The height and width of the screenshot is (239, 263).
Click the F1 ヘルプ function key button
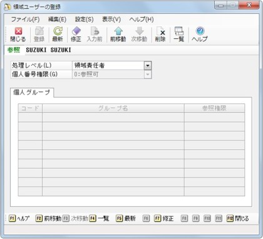pyautogui.click(x=19, y=218)
